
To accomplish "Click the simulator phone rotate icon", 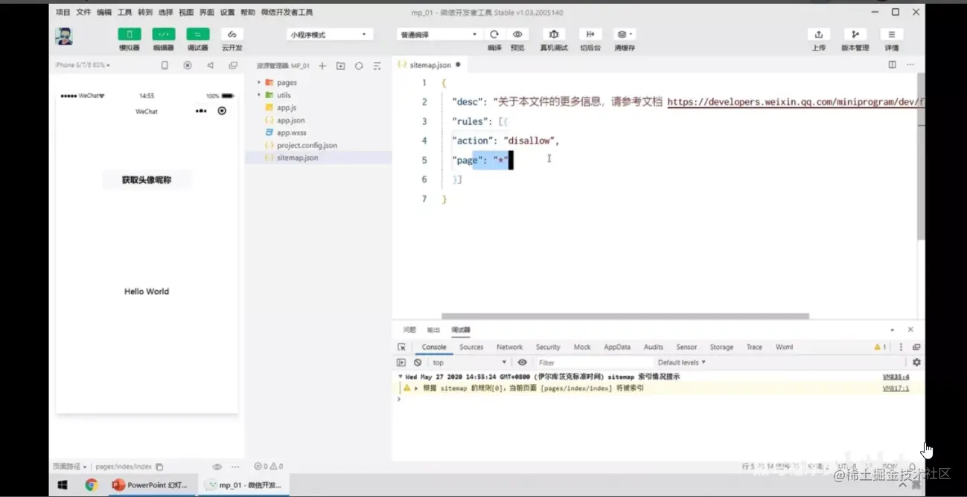I will [165, 65].
